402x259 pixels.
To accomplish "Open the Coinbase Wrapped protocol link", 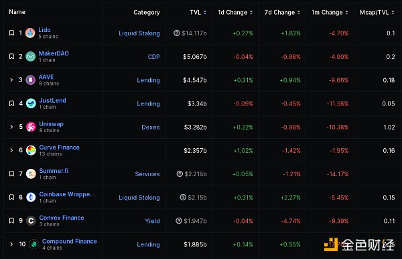I will tap(67, 194).
